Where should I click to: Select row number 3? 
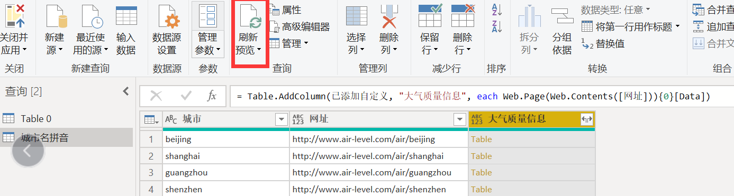[x=151, y=172]
